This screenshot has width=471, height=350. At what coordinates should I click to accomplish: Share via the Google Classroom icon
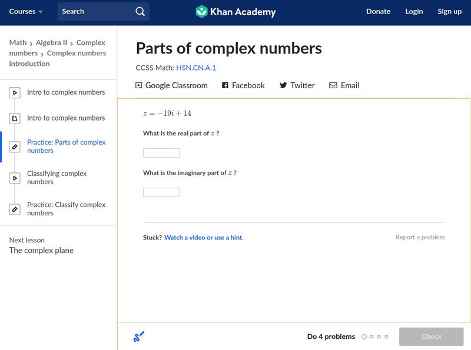tap(139, 85)
